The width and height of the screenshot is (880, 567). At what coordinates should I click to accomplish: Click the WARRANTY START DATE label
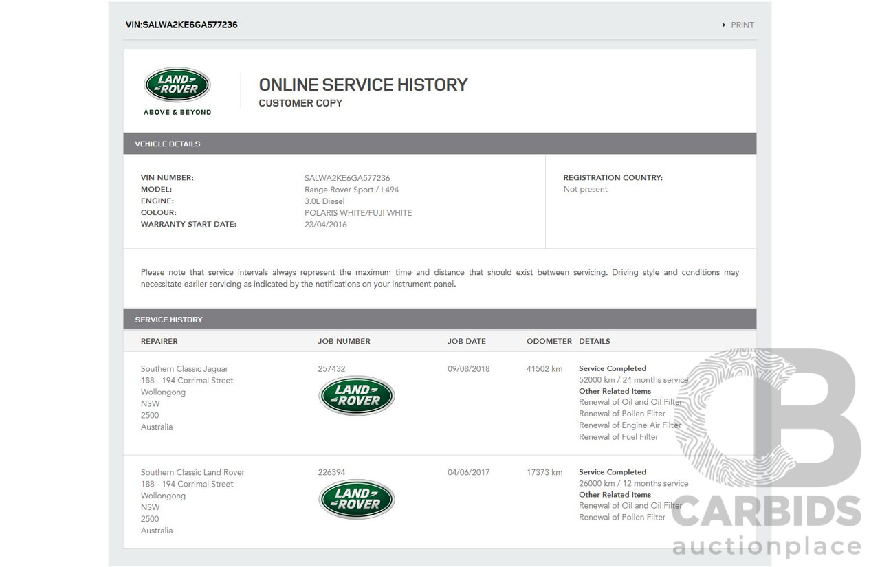tap(188, 225)
